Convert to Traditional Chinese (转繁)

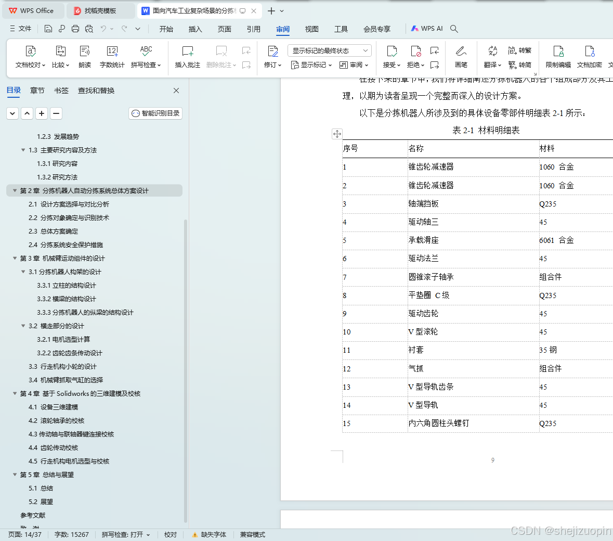tap(519, 50)
